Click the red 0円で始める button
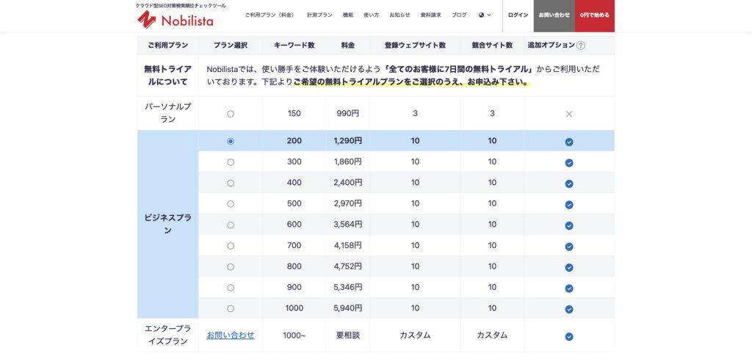This screenshot has height=359, width=752. tap(595, 15)
